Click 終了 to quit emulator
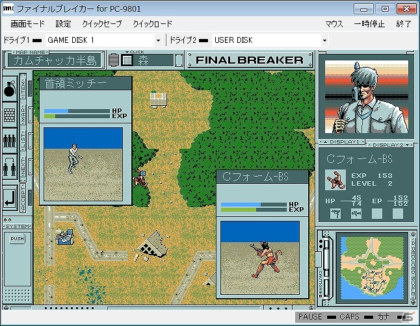The width and height of the screenshot is (420, 326). [403, 24]
